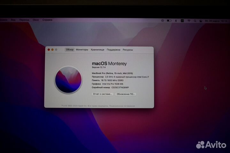The width and height of the screenshot is (230, 153).
Task: Click the Intel Iris Pro 1536 МБ value
Action: (113, 84)
